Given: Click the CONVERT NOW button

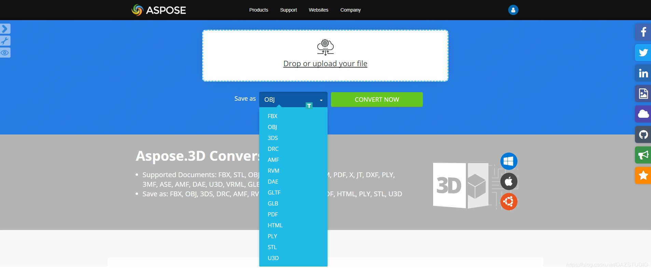Looking at the screenshot, I should coord(377,99).
